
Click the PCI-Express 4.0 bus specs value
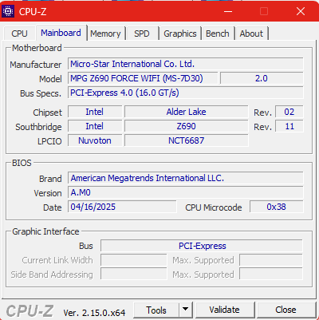coord(186,93)
